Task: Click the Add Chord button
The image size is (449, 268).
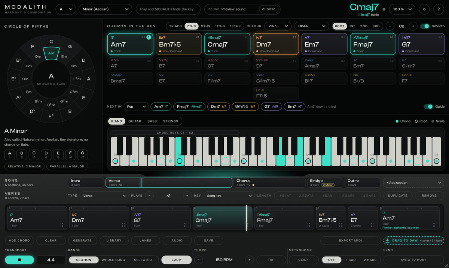Action: [x=19, y=240]
